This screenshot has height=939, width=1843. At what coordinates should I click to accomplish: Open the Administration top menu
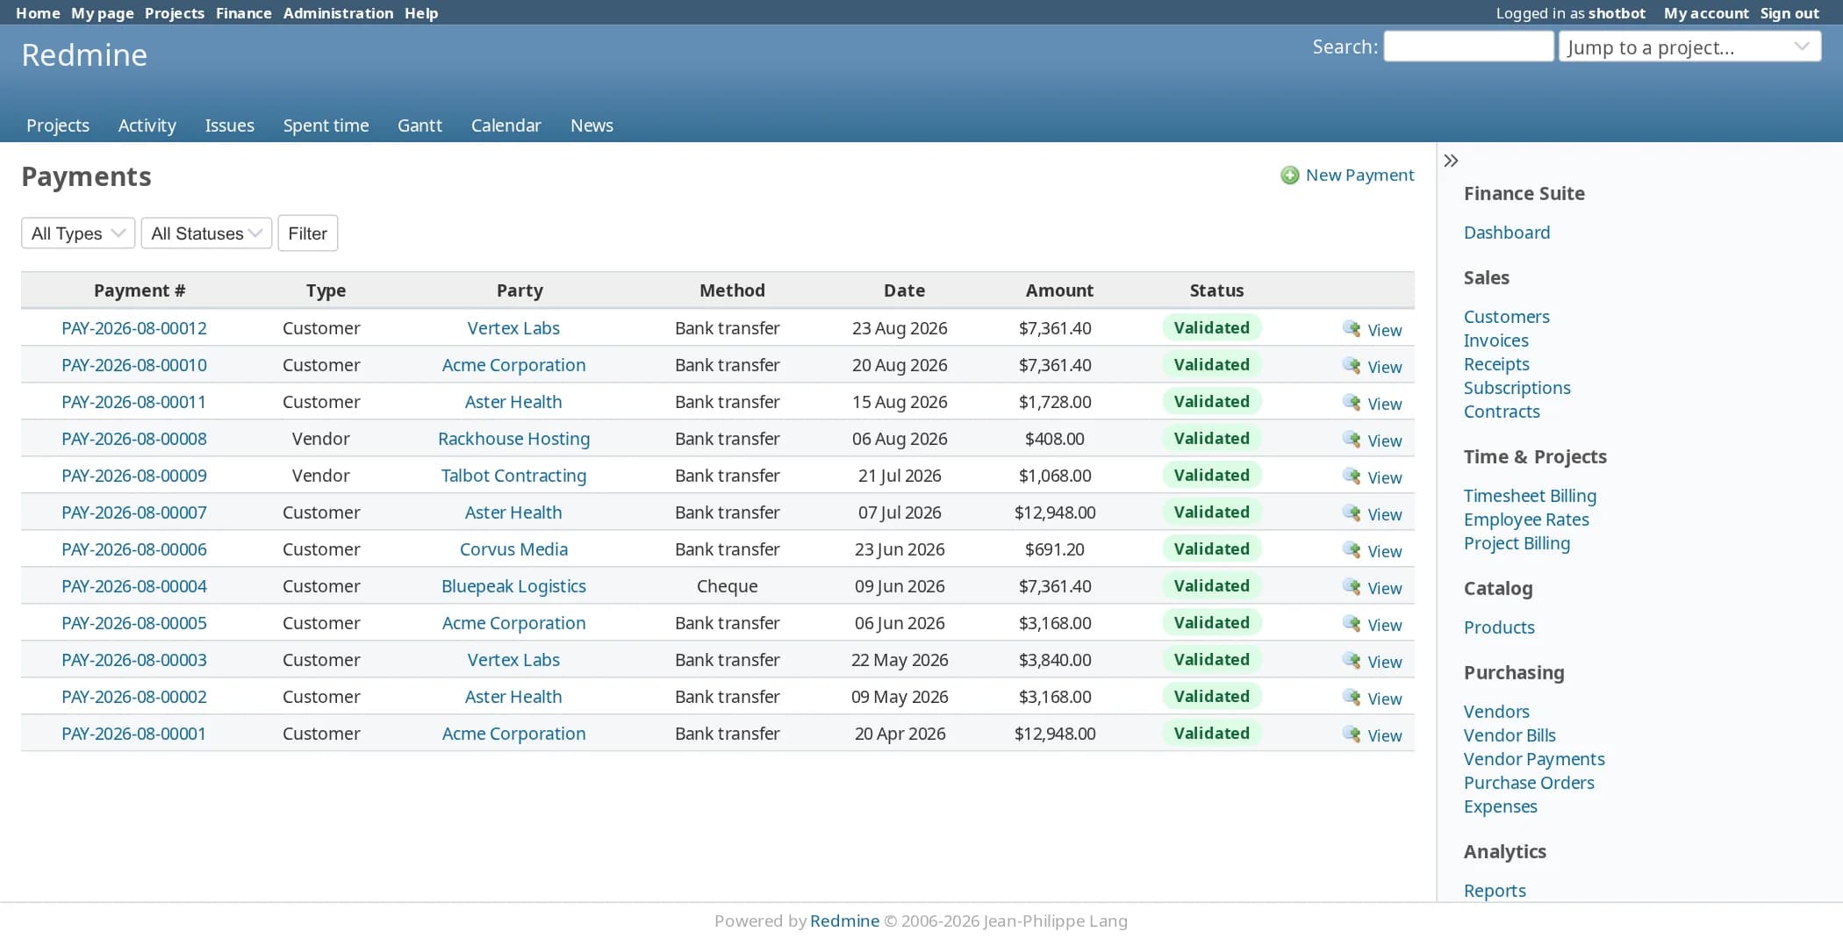[x=338, y=13]
